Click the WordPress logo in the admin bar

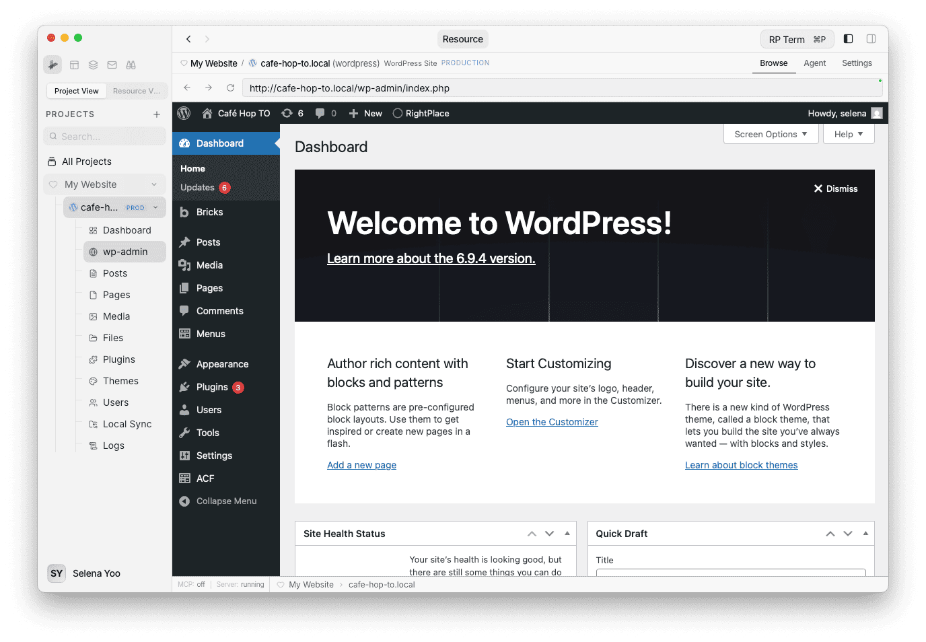click(x=183, y=112)
